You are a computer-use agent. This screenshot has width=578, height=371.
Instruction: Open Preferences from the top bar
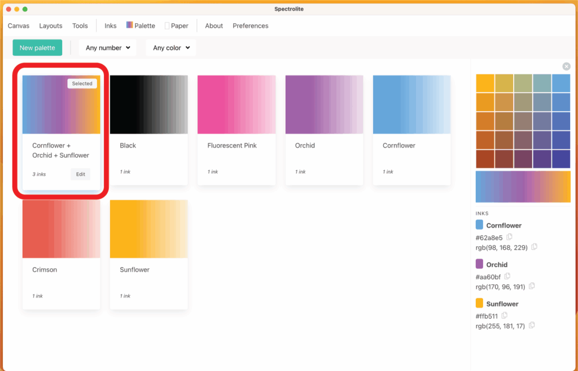[x=251, y=26]
